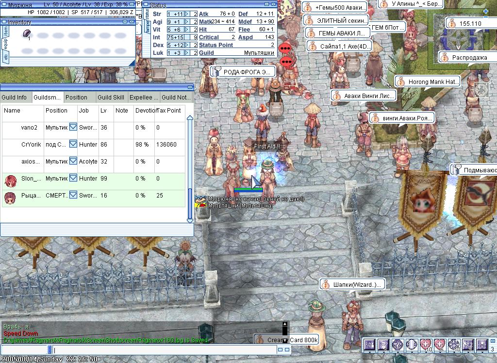Viewport: 497px width, 363px height.
Task: Switch to the Position tab
Action: pyautogui.click(x=80, y=98)
